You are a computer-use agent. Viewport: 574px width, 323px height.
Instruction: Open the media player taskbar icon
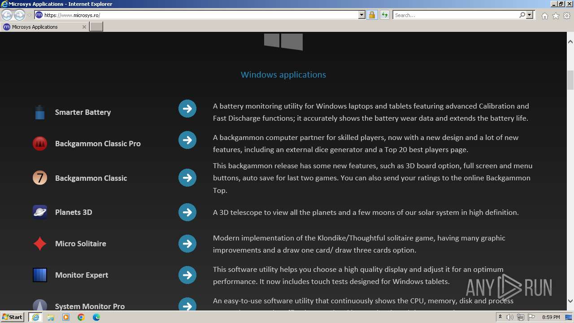(66, 317)
